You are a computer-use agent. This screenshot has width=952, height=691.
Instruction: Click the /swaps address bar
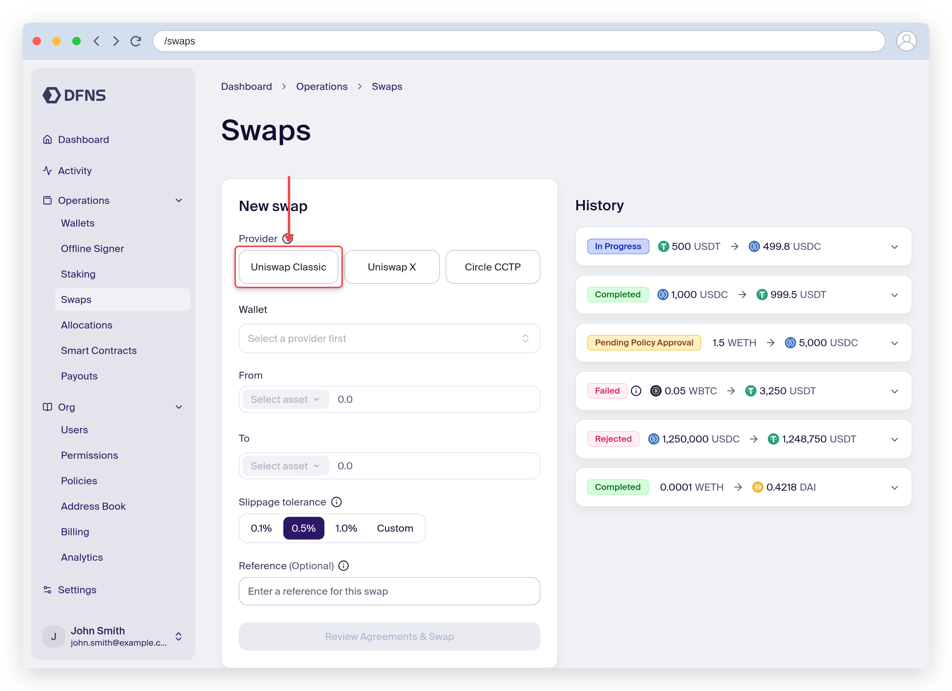519,41
